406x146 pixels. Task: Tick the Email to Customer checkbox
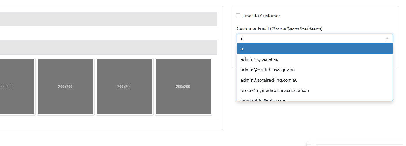(238, 16)
